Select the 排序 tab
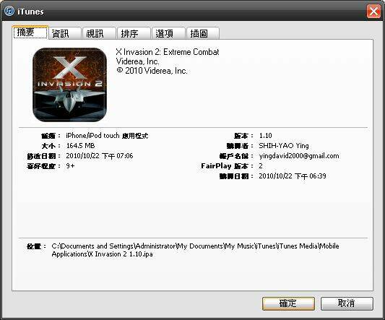Viewport: 385px width, 320px height. click(134, 33)
